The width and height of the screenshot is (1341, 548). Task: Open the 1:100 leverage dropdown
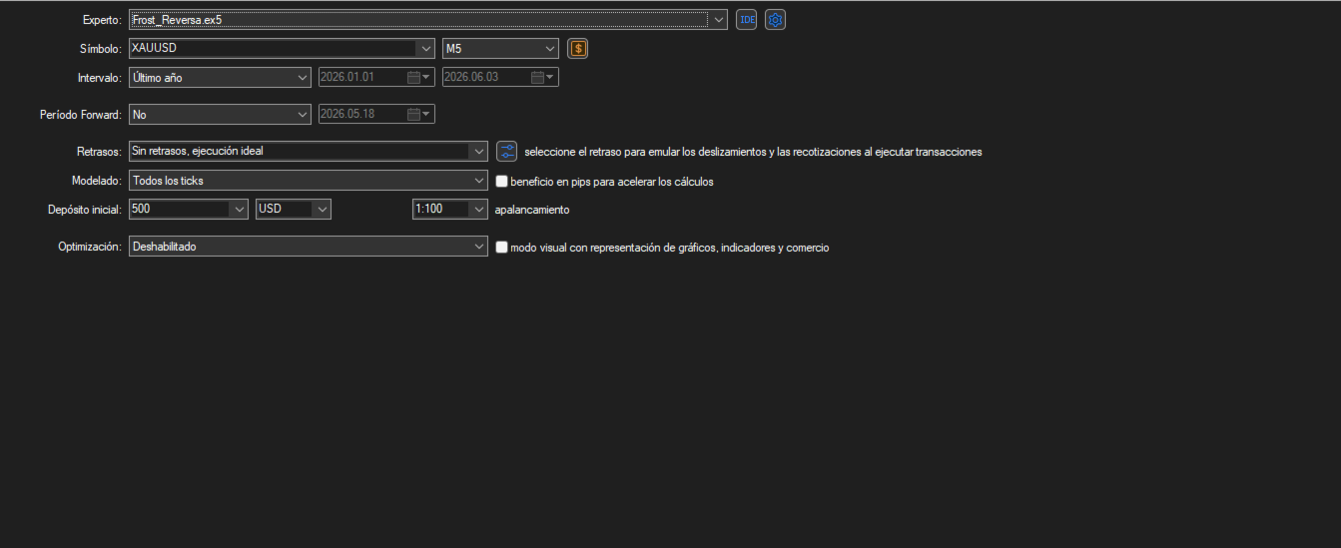pyautogui.click(x=479, y=210)
